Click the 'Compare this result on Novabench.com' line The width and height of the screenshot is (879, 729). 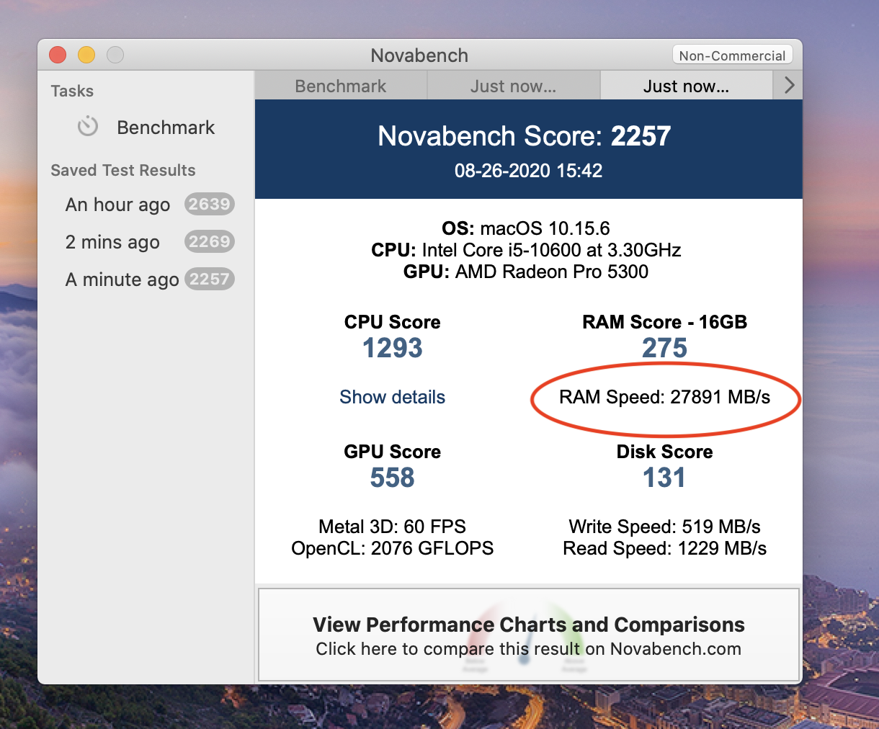[528, 649]
